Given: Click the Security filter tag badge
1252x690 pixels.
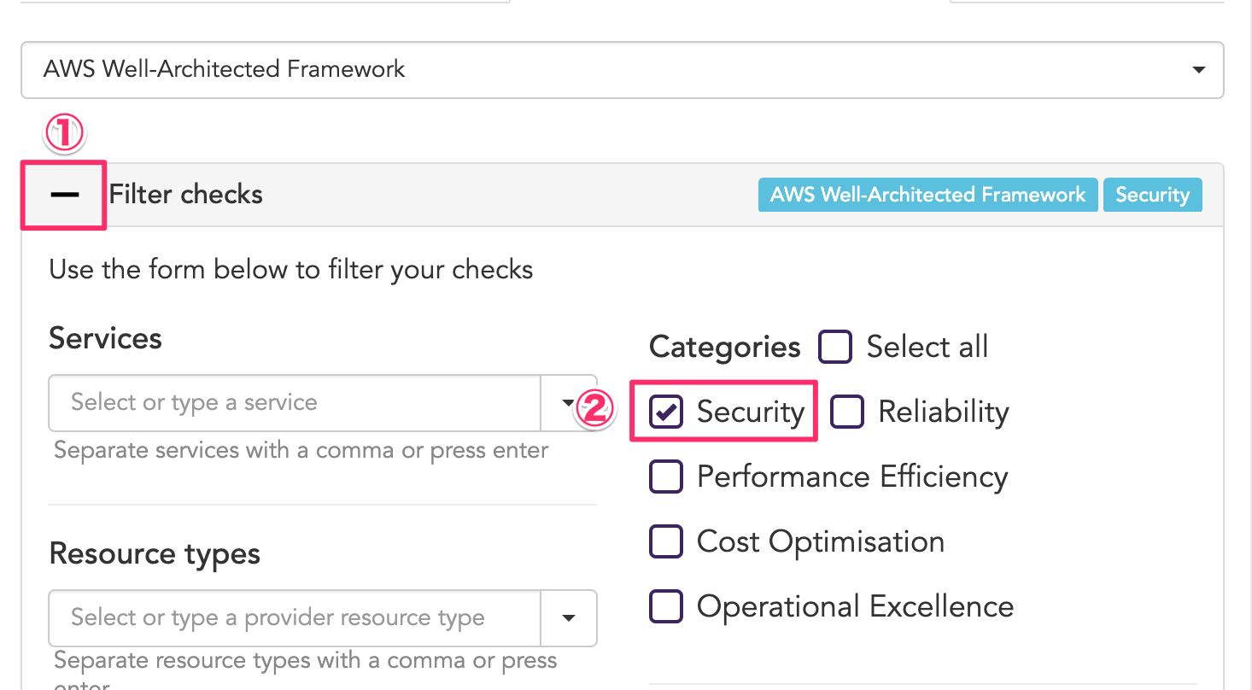Looking at the screenshot, I should [x=1152, y=195].
